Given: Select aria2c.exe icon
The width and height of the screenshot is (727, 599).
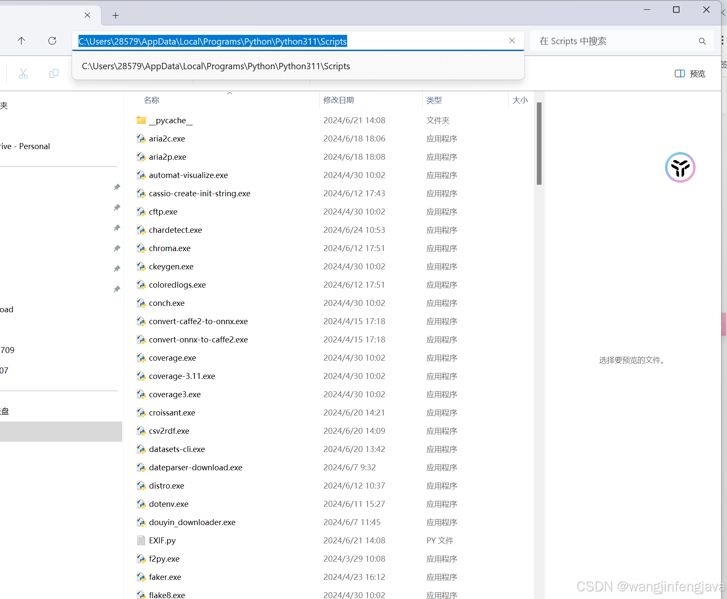Looking at the screenshot, I should coord(141,138).
